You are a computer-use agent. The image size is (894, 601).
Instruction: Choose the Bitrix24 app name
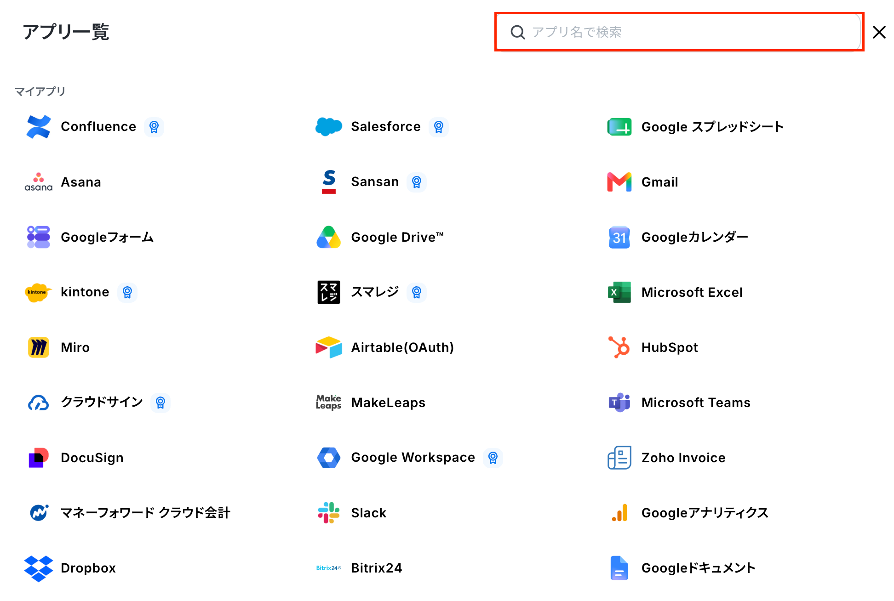click(377, 568)
